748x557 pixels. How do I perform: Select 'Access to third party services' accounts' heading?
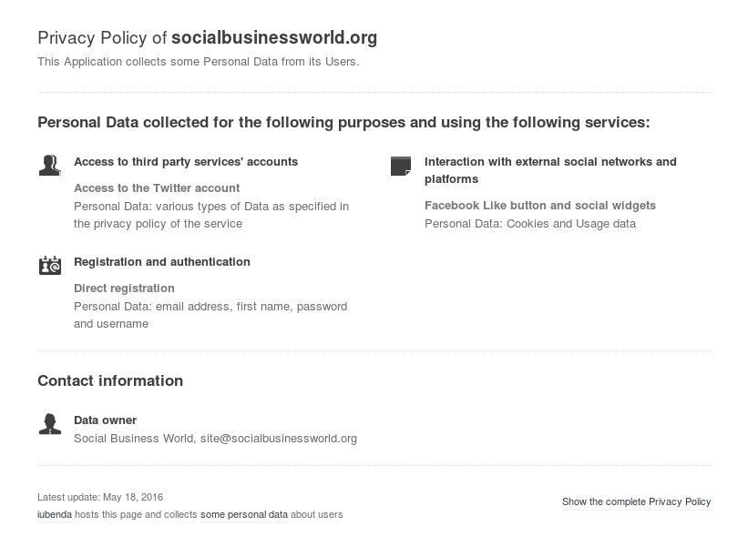[x=186, y=162]
